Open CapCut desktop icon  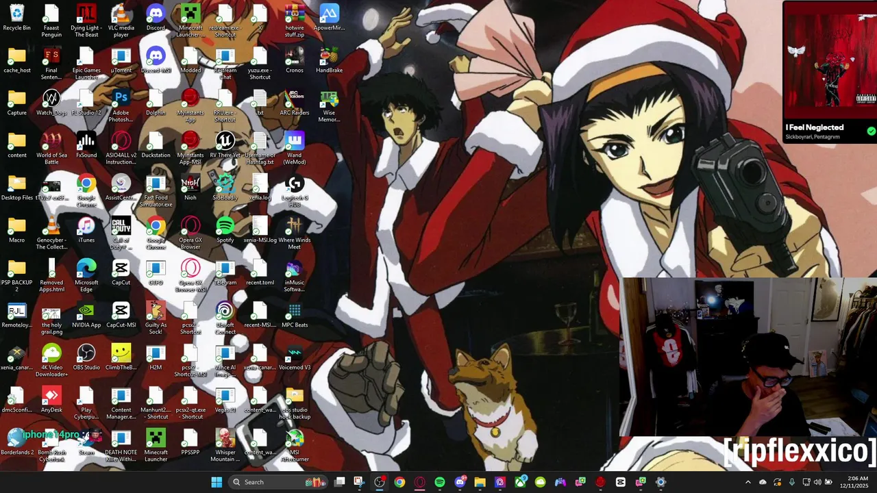pyautogui.click(x=121, y=273)
